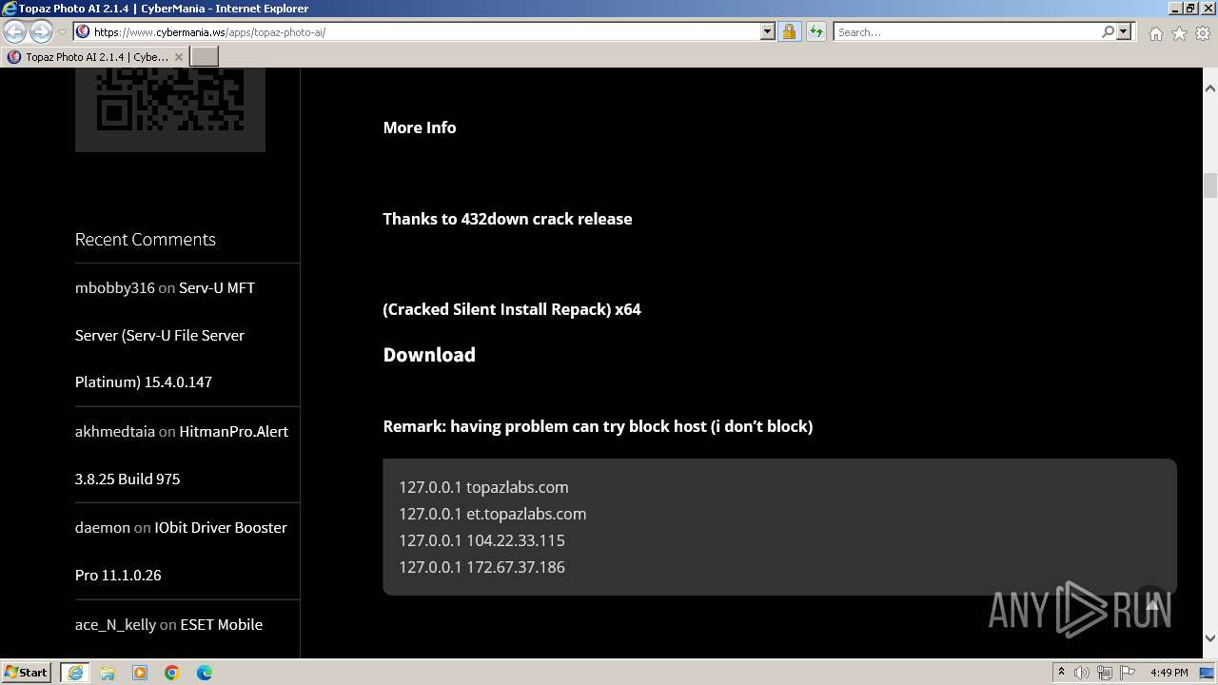Show hidden system tray icons
Screen dimensions: 1218x685
pyautogui.click(x=1061, y=673)
